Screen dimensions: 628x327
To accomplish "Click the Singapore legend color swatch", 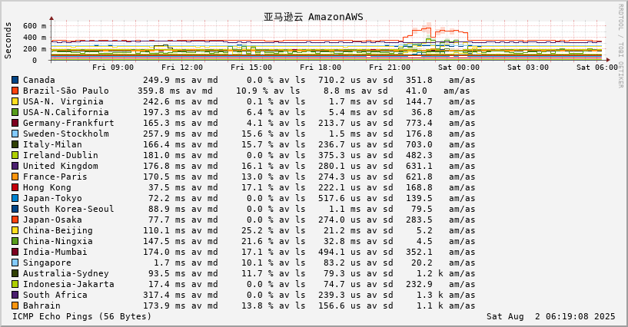I will coord(15,263).
